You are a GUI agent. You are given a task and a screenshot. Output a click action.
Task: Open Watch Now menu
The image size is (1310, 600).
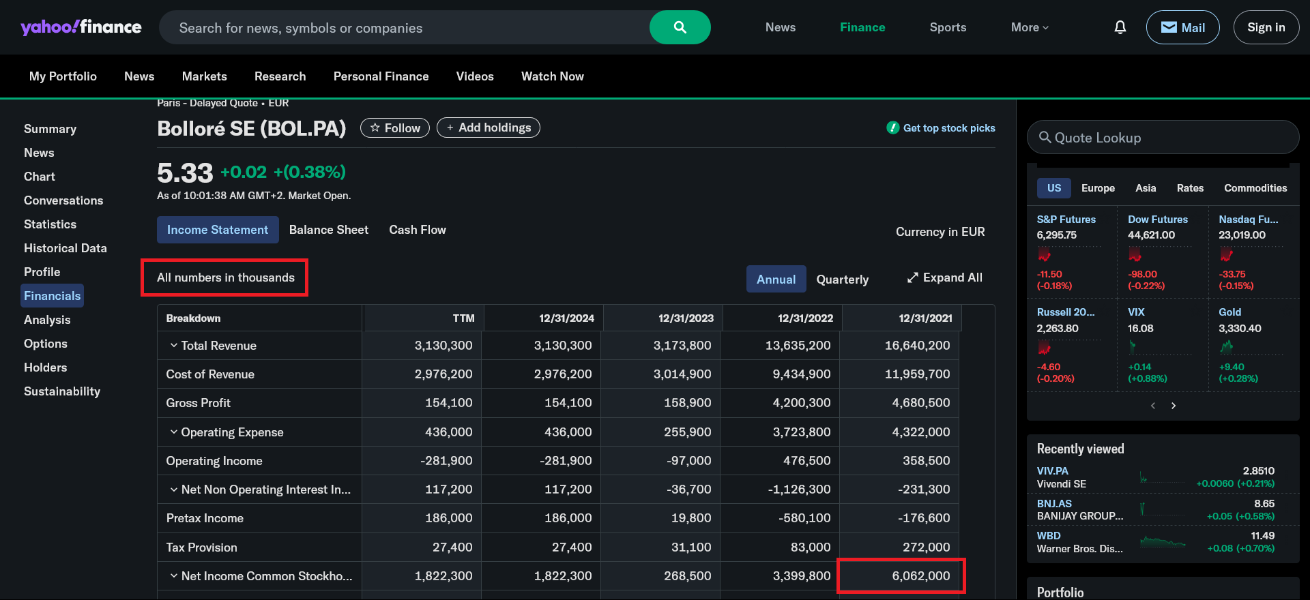[553, 76]
